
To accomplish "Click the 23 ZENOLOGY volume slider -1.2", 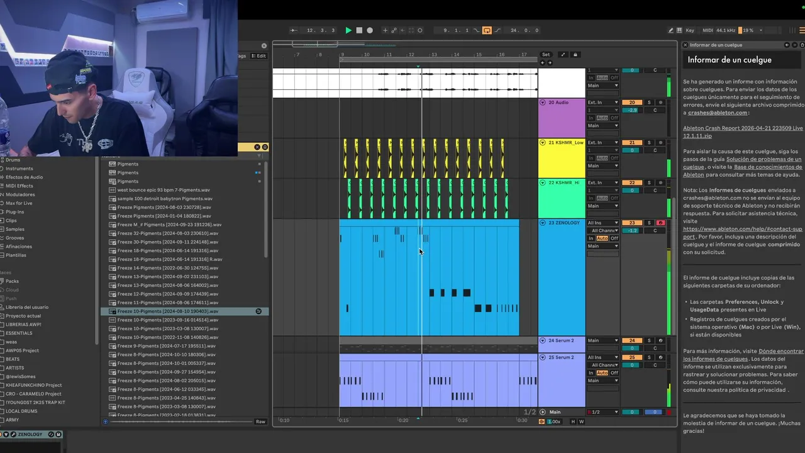I will pyautogui.click(x=632, y=230).
